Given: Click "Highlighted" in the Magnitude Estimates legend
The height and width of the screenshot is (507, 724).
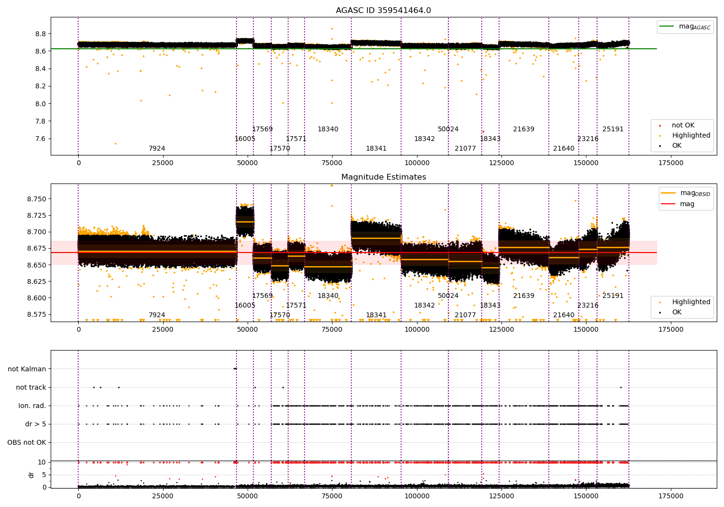Looking at the screenshot, I should [685, 302].
